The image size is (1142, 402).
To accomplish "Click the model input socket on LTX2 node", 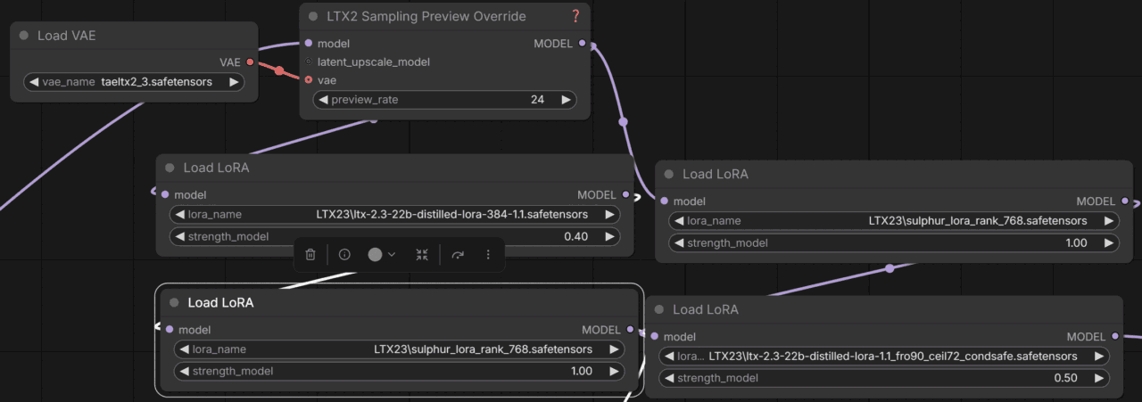I will 309,43.
